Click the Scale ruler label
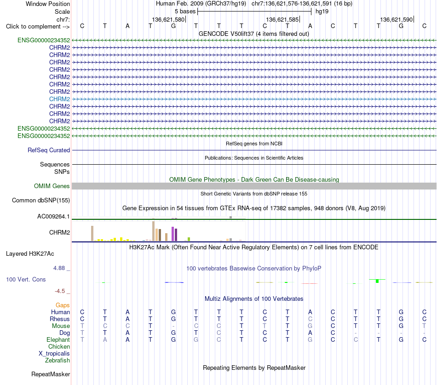The width and height of the screenshot is (437, 385). coord(62,11)
